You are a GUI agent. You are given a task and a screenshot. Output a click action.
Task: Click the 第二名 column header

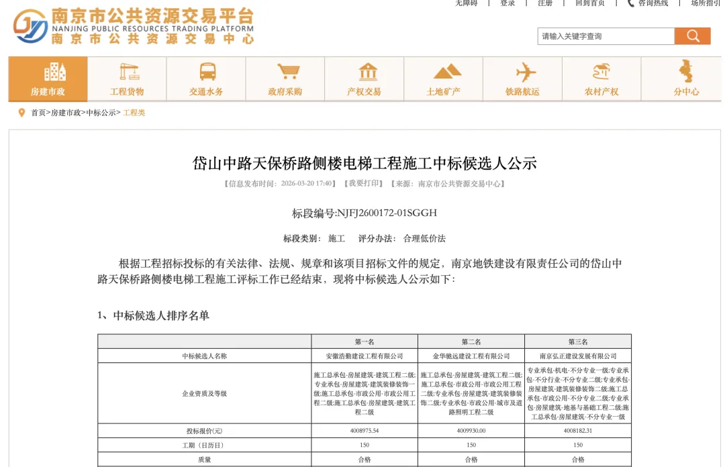tap(471, 342)
